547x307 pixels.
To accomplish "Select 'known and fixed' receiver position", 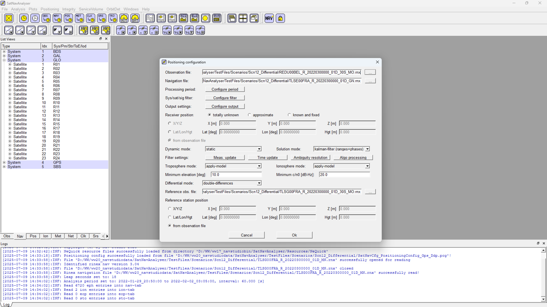I will point(289,115).
